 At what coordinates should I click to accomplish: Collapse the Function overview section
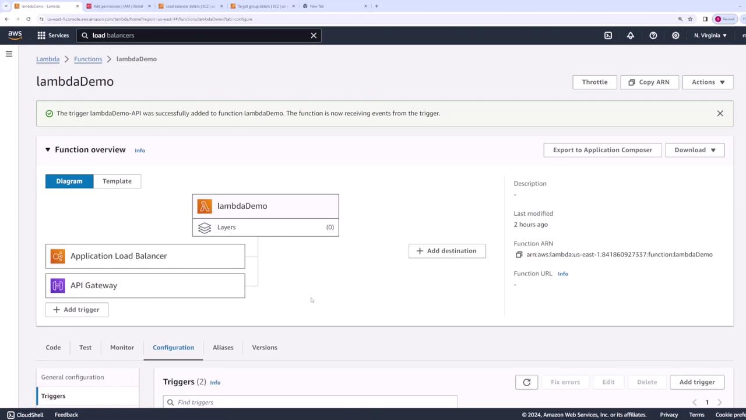click(48, 150)
